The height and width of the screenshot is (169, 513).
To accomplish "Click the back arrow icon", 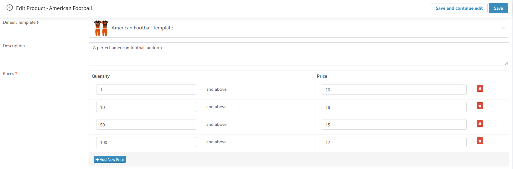I will pyautogui.click(x=10, y=8).
